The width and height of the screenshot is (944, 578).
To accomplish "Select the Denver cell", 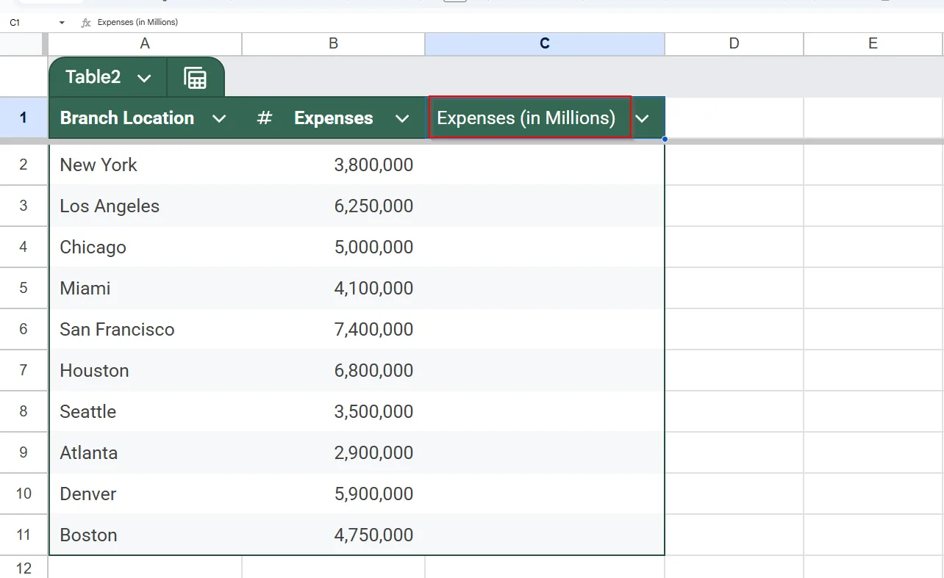I will [x=145, y=494].
